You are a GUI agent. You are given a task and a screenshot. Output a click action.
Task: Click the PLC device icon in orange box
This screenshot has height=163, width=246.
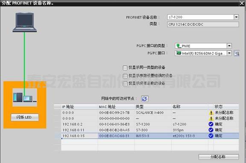25,97
